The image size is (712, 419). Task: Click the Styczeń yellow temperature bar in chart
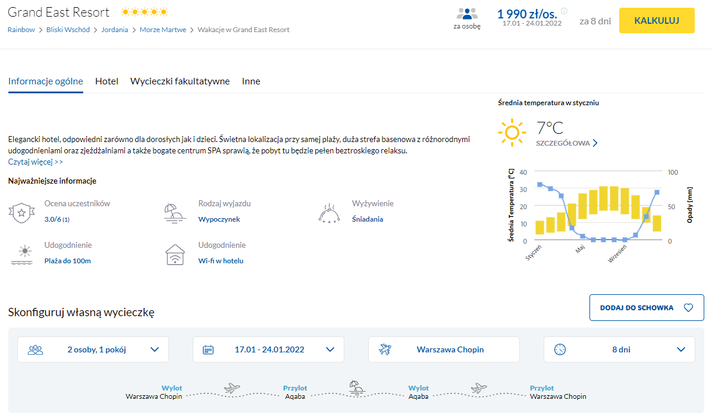(x=540, y=228)
